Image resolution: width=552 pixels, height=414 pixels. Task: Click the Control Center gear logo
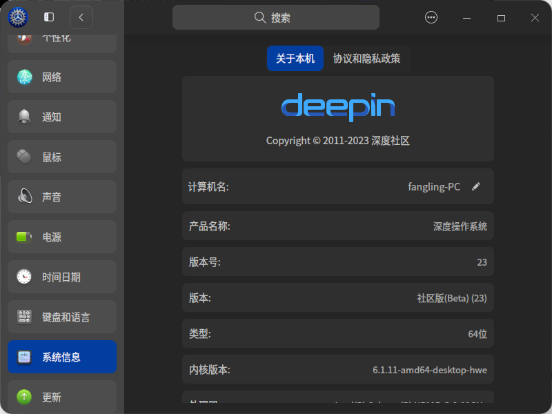click(18, 17)
